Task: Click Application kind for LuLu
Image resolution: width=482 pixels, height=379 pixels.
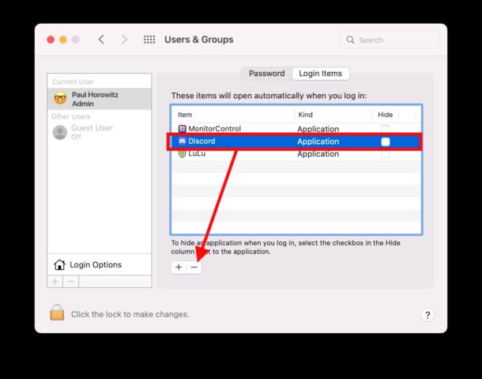Action: (x=318, y=154)
